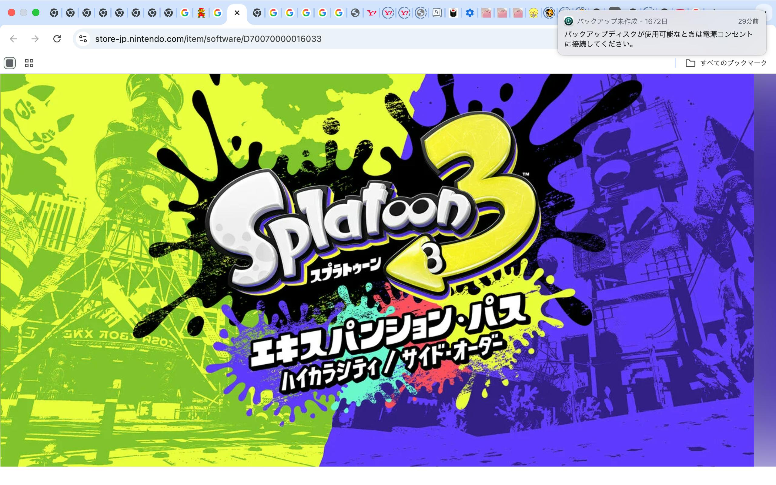The width and height of the screenshot is (776, 485).
Task: Switch to the blue gear settings tab
Action: tap(470, 13)
